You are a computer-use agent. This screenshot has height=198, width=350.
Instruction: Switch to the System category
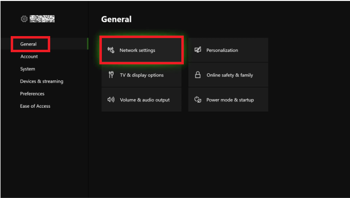[27, 69]
